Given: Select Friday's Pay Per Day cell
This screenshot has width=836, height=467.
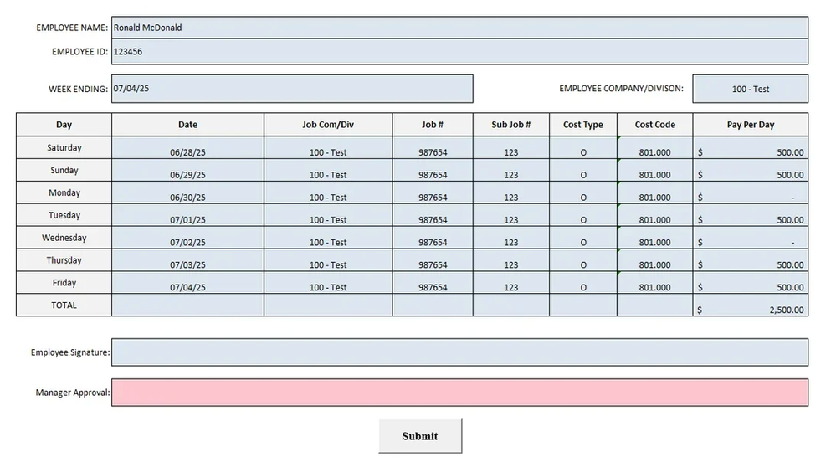Looking at the screenshot, I should tap(750, 283).
